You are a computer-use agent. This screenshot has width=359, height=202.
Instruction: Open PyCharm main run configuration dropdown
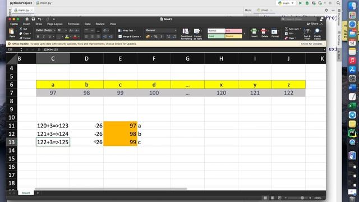pos(286,3)
